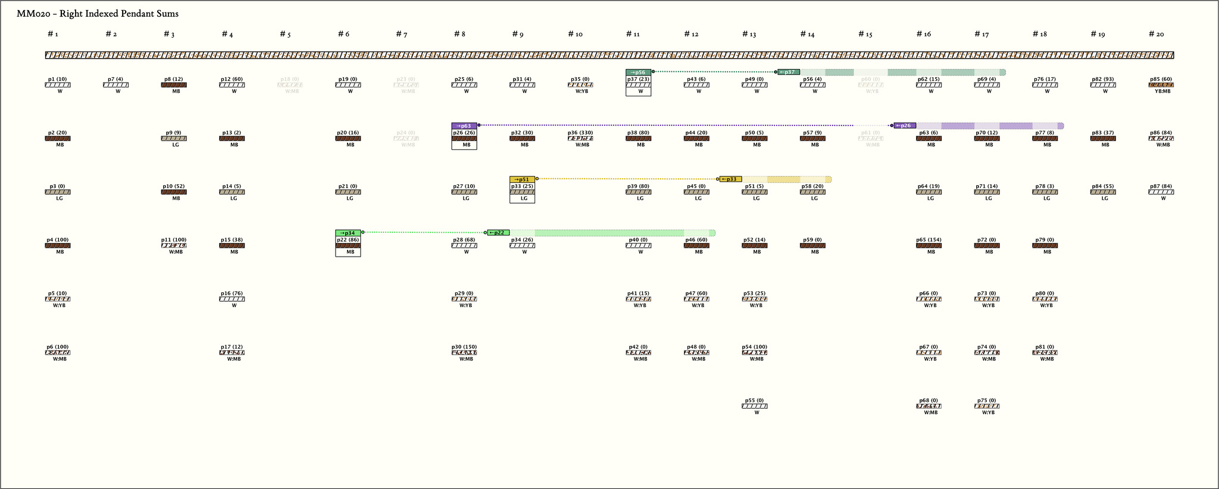This screenshot has height=489, width=1219.
Task: Select the faded p61 (0) pendant
Action: tap(871, 138)
